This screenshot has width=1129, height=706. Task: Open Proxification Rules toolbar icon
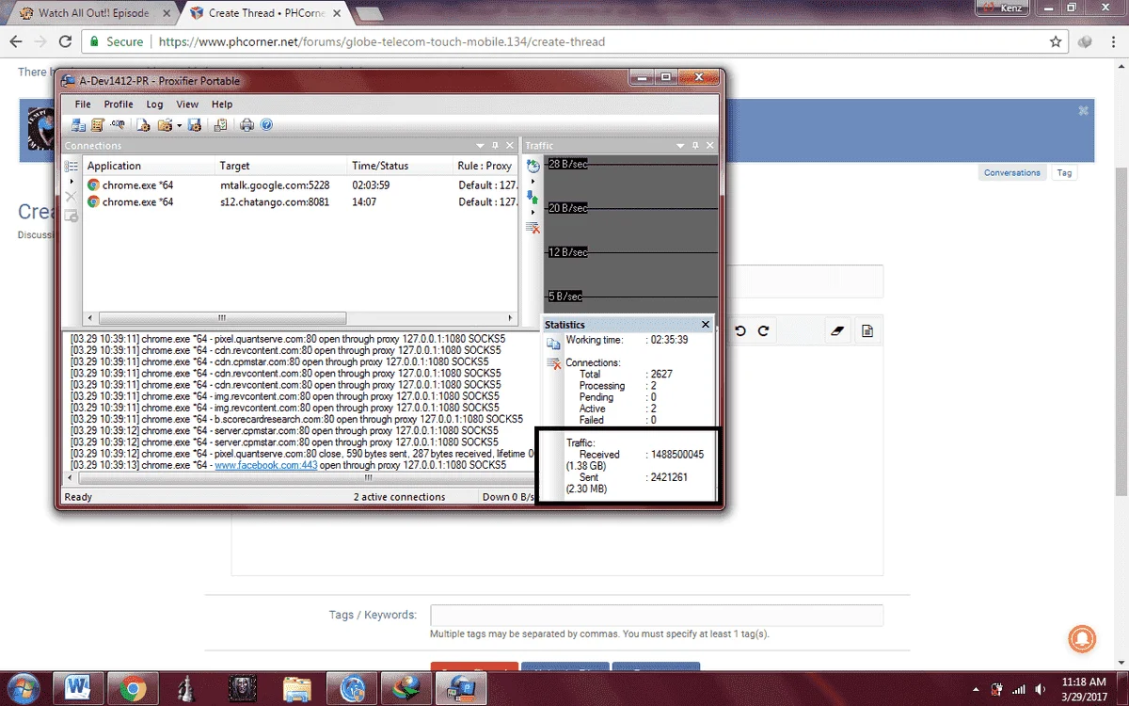(98, 125)
